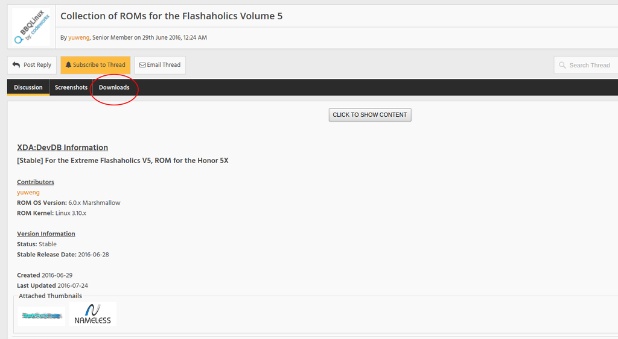Open the NAMELESS logo thumbnail
The width and height of the screenshot is (618, 339).
[93, 314]
